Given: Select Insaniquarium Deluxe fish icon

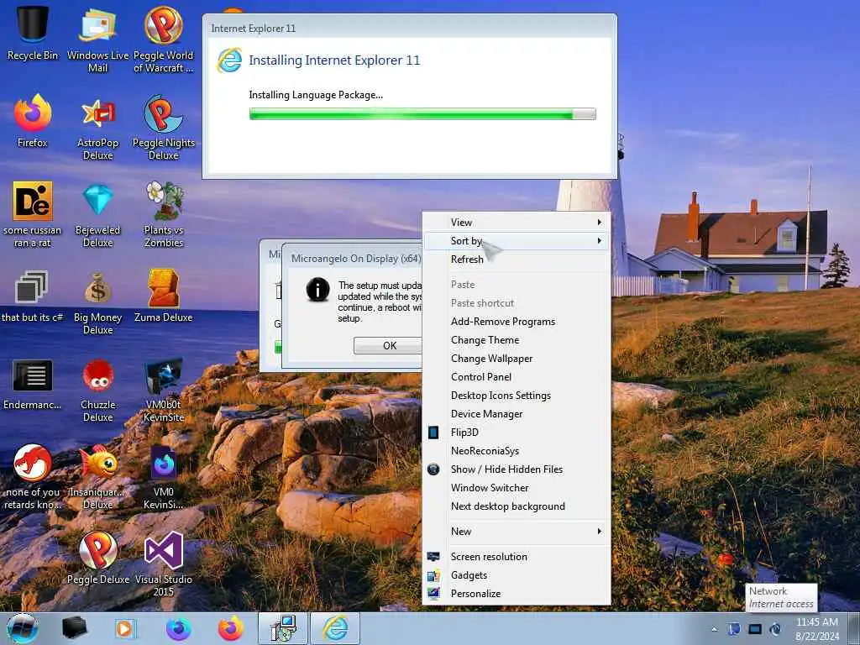Looking at the screenshot, I should point(97,476).
